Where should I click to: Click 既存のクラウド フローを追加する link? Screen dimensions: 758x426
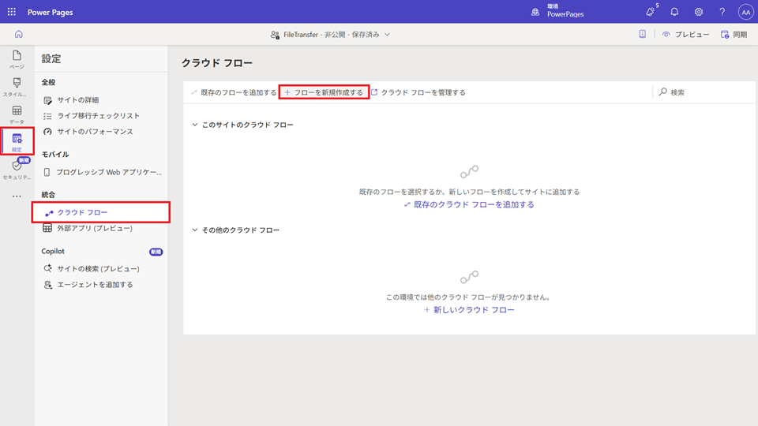tap(469, 204)
